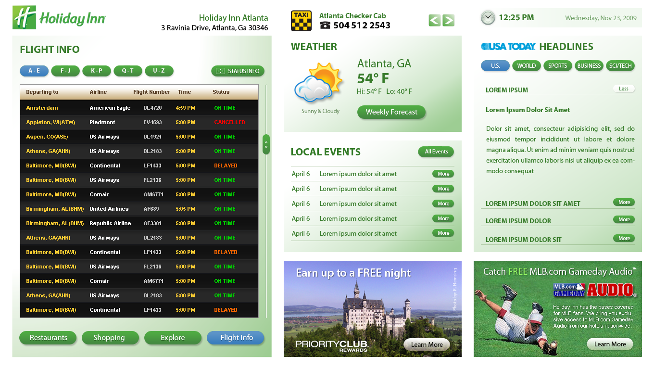This screenshot has height=369, width=654.
Task: Select the Aspen, CO(ASE) flight row
Action: (x=139, y=137)
